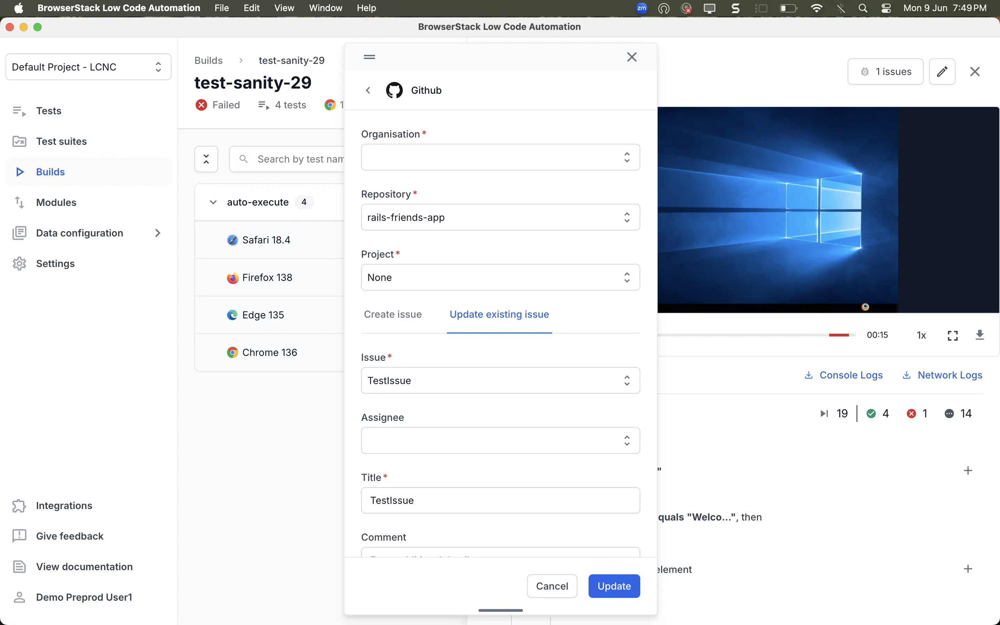Open the Edit menu
This screenshot has height=625, width=1000.
click(251, 8)
